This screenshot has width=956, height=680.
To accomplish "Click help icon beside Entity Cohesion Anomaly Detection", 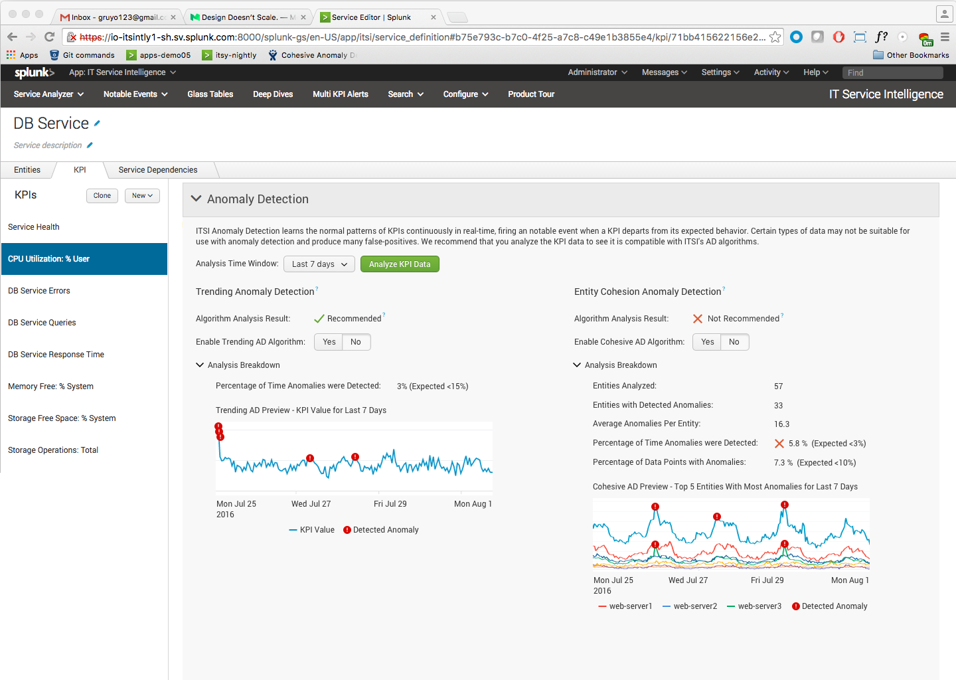I will 724,288.
